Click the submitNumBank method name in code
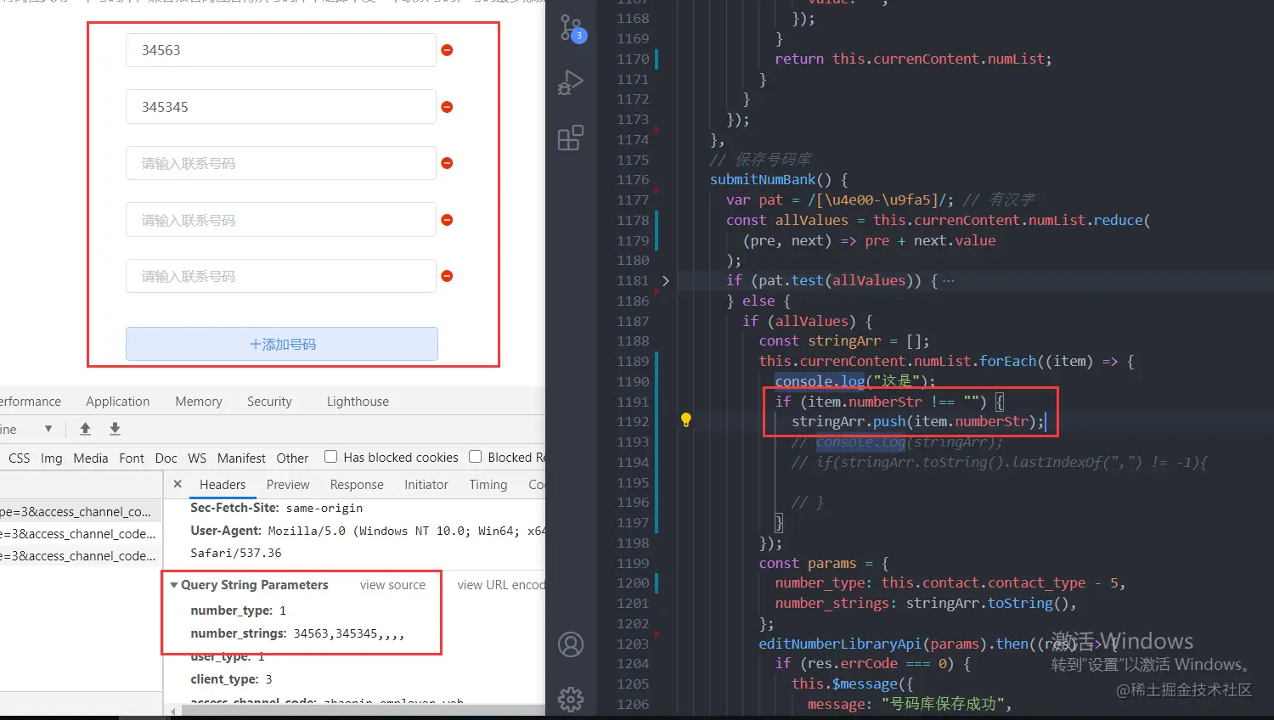This screenshot has width=1274, height=720. (763, 179)
